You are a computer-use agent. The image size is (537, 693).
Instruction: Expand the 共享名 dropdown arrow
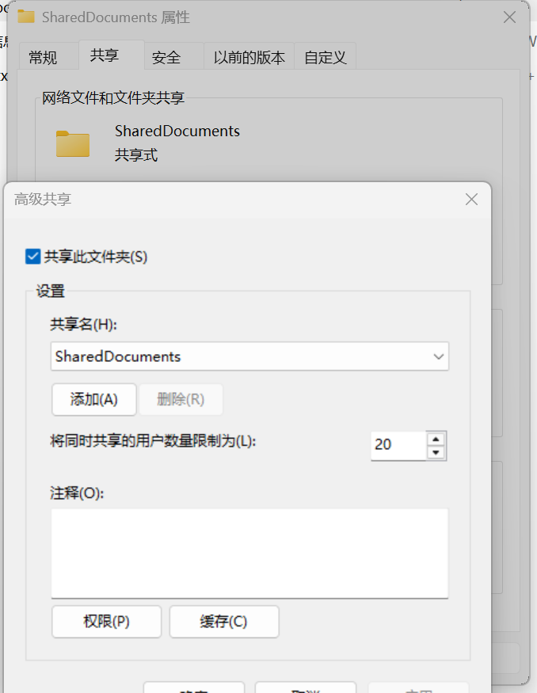point(438,356)
